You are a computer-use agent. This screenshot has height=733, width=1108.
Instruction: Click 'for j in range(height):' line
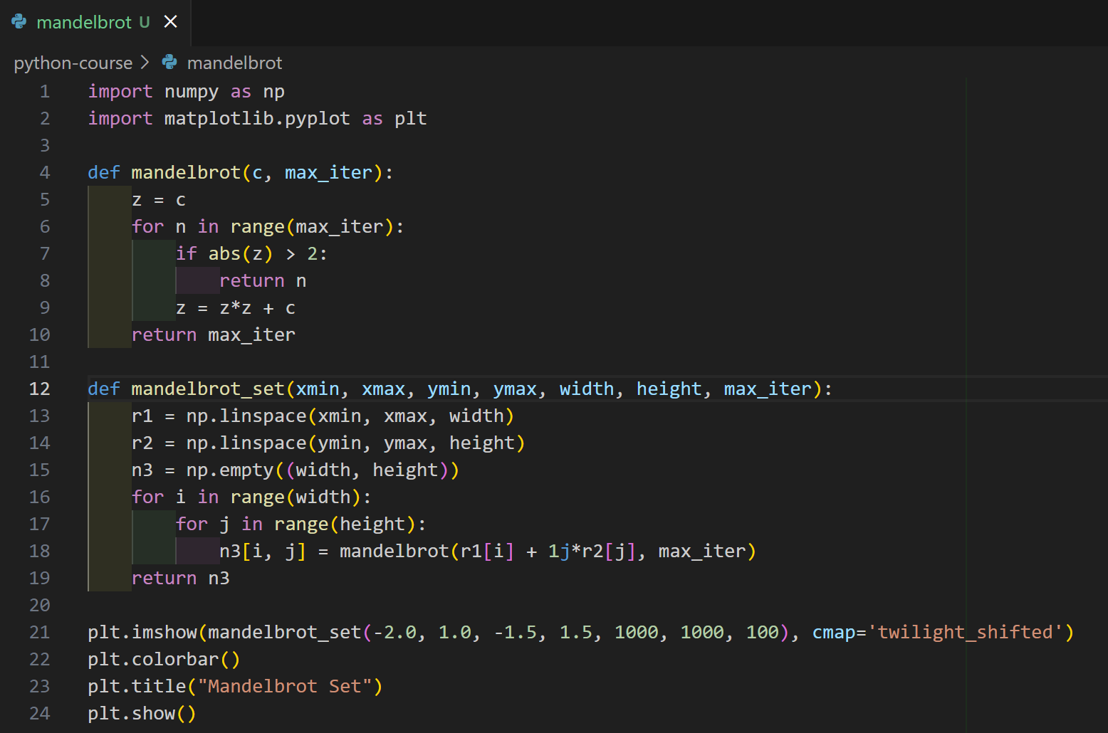pyautogui.click(x=300, y=524)
